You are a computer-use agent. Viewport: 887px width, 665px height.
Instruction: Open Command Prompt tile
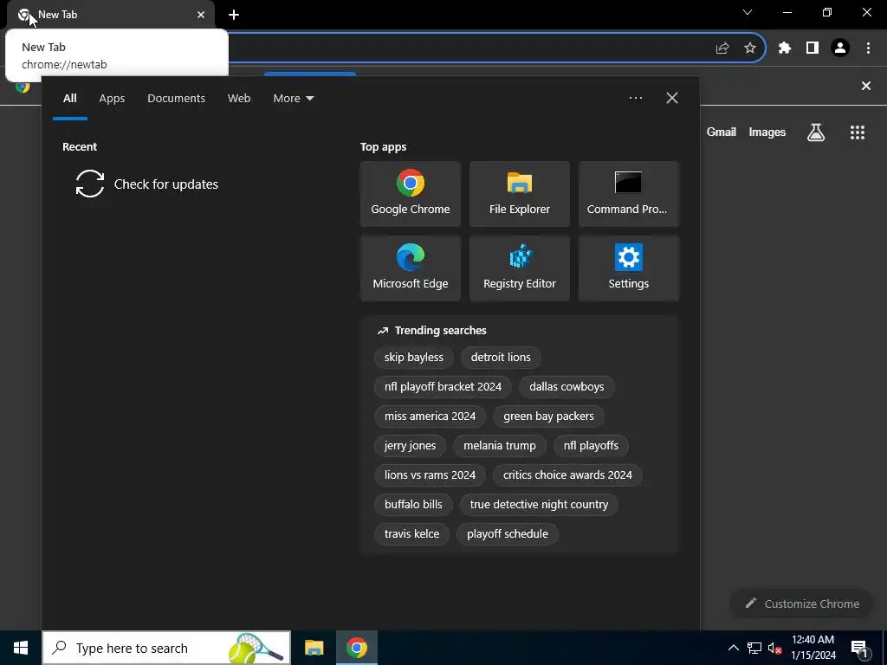tap(629, 194)
